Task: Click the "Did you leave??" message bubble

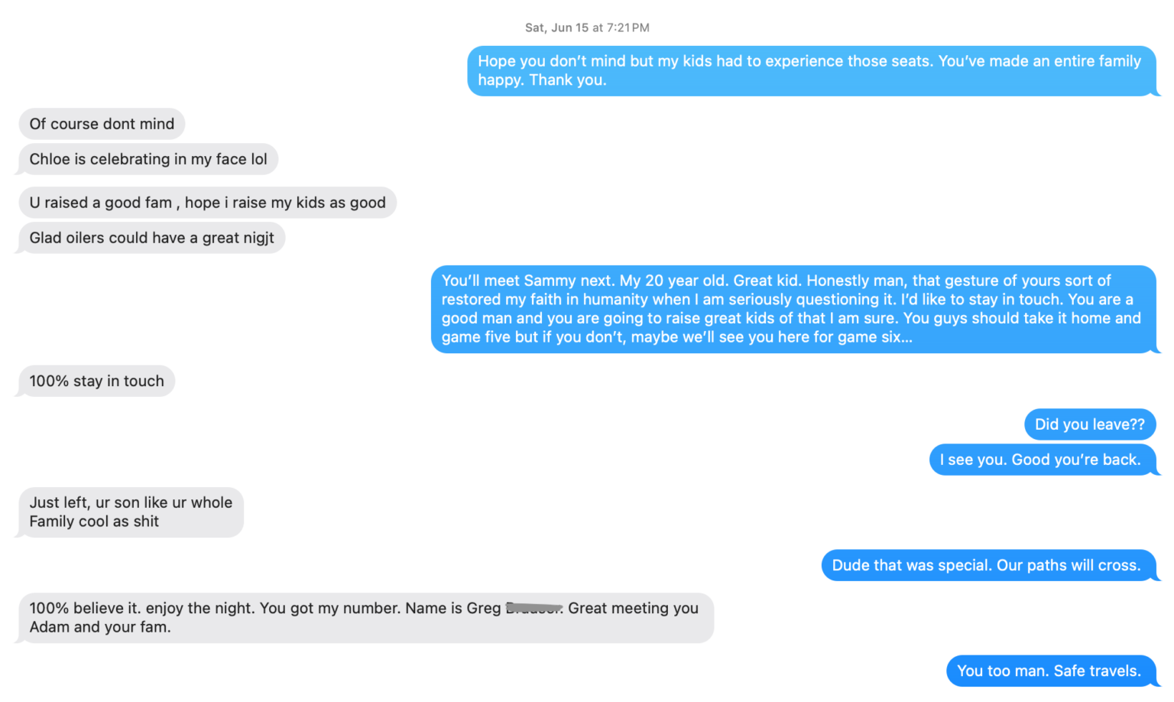Action: (x=1089, y=424)
